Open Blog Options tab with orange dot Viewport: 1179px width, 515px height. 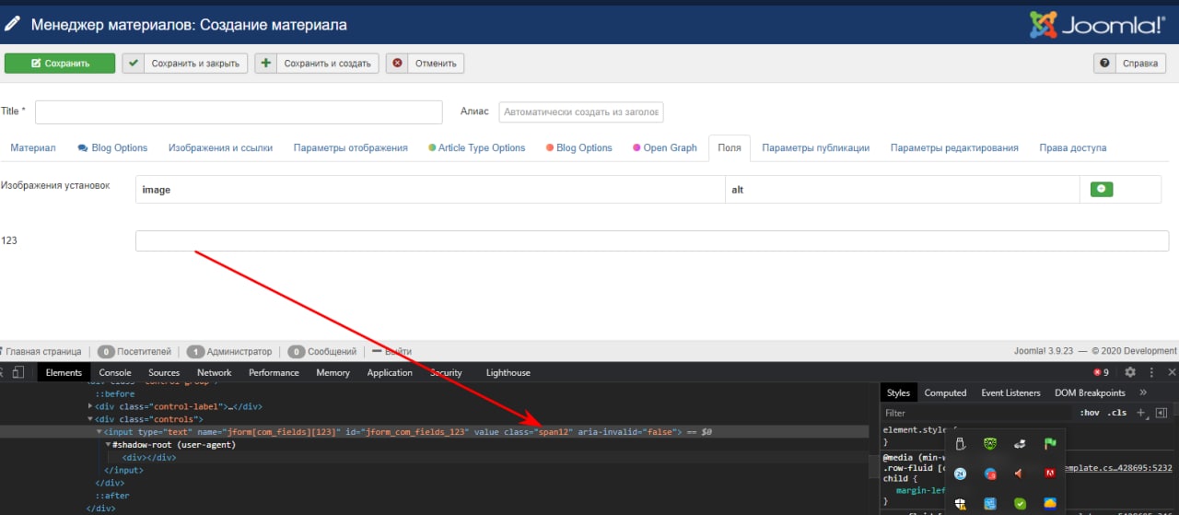(x=578, y=147)
